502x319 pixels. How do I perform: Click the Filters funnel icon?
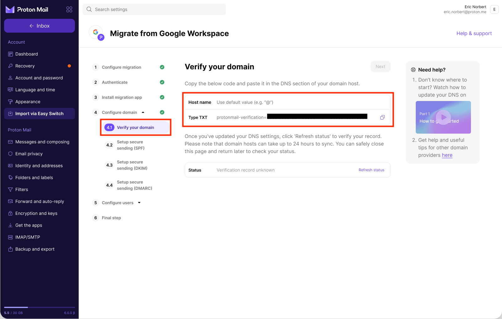pos(10,189)
